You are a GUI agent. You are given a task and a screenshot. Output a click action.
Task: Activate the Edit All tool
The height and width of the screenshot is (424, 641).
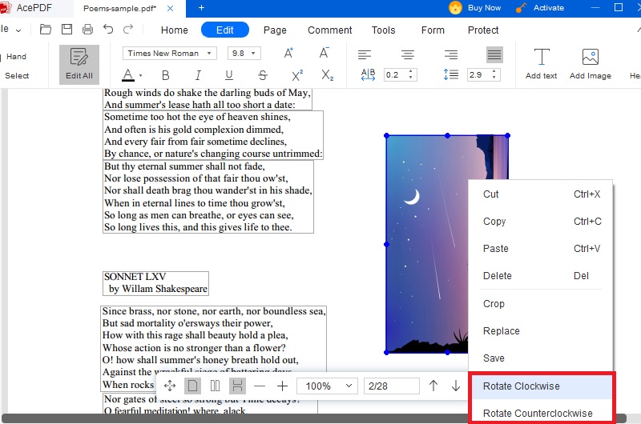pos(79,65)
